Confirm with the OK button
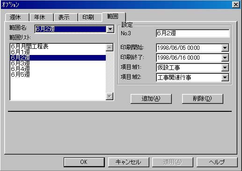The width and height of the screenshot is (242, 171). [x=84, y=162]
